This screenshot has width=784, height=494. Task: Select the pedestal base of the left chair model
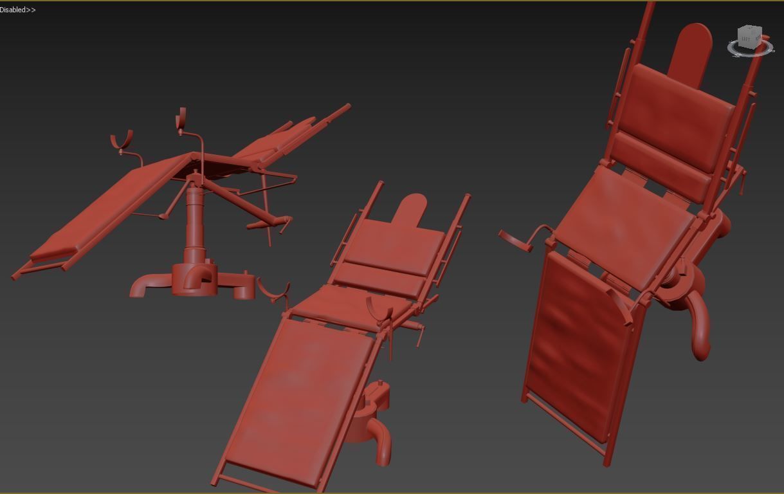pyautogui.click(x=194, y=281)
